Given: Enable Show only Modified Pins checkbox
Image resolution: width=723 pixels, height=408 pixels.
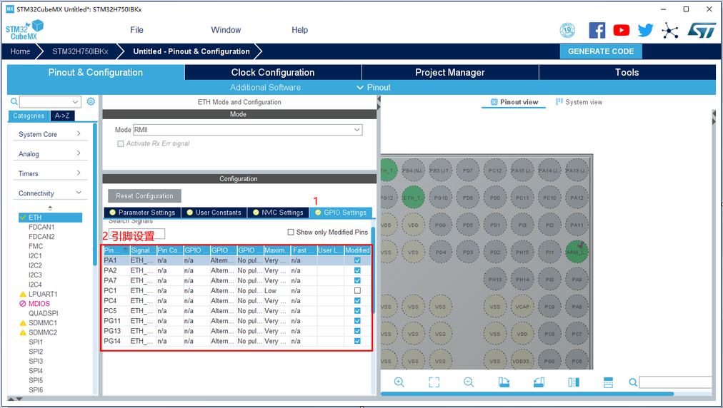Looking at the screenshot, I should (291, 232).
